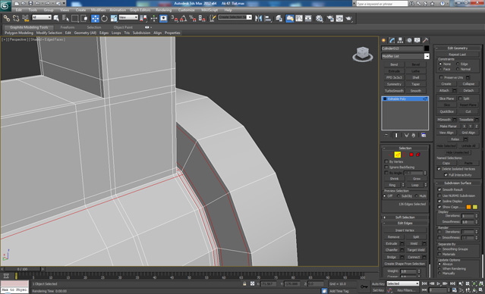Open the key mode Selected dropdown

tap(403, 283)
